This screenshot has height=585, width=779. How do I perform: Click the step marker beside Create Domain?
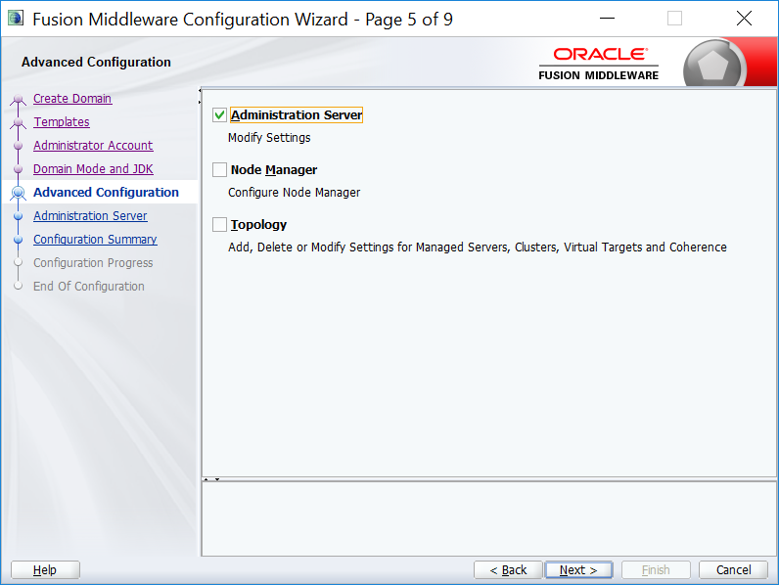18,99
